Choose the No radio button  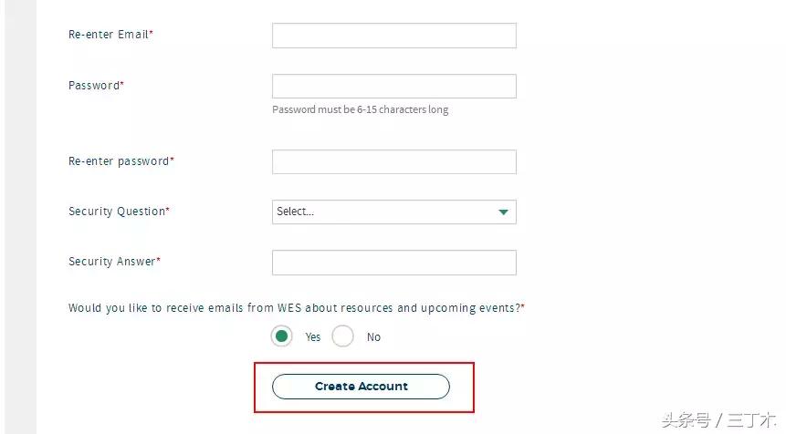coord(343,336)
